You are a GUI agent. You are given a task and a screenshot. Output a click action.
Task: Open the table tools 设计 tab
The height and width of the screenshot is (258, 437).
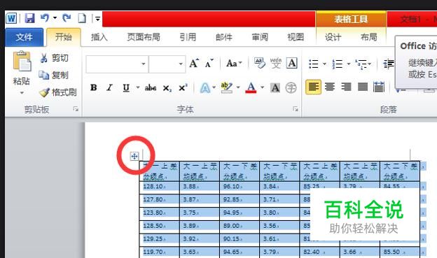333,37
